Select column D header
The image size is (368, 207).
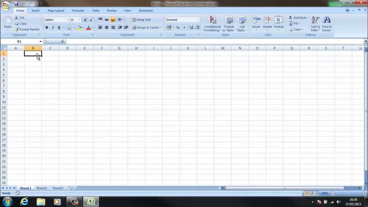point(67,48)
